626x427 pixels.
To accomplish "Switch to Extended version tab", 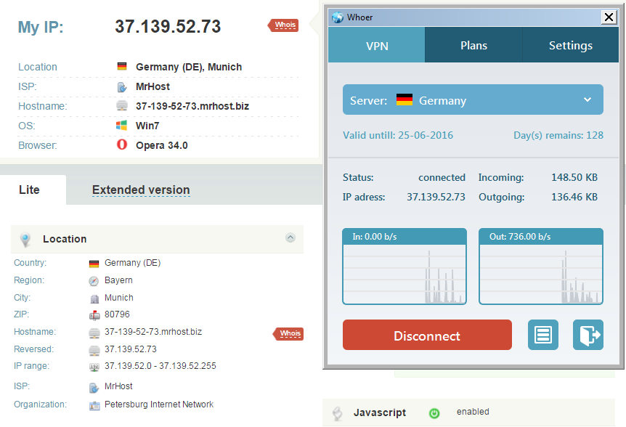I will (x=141, y=190).
